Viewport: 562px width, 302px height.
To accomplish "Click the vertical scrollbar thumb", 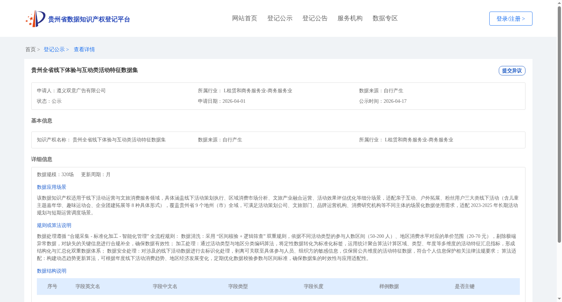I will click(x=559, y=125).
